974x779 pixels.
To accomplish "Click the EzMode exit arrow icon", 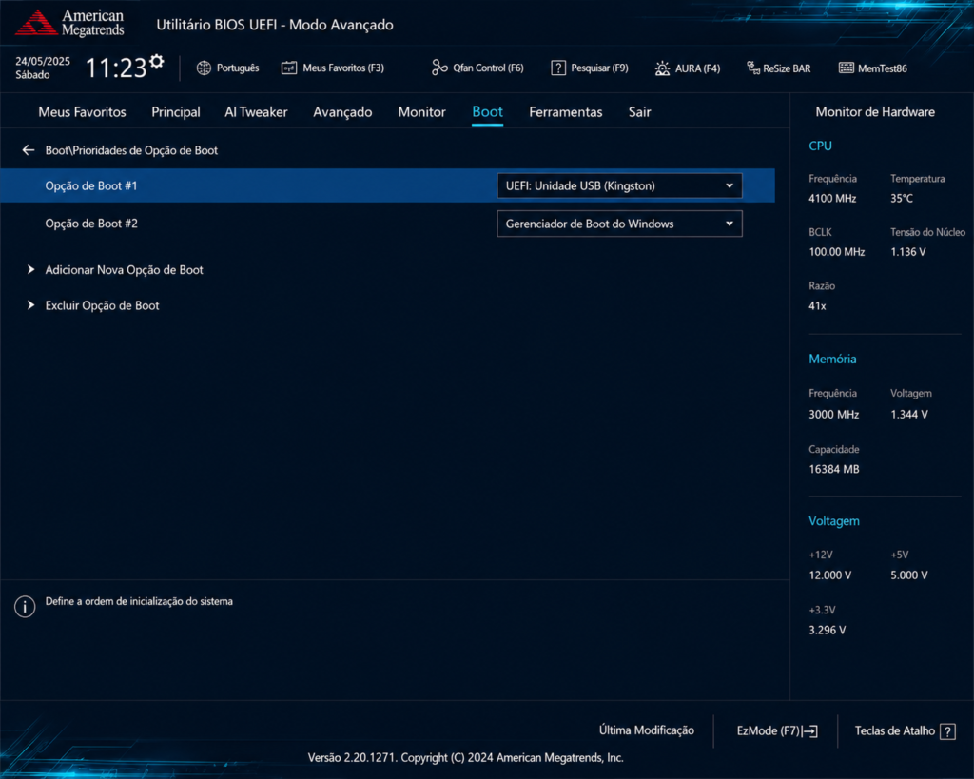I will pos(810,731).
